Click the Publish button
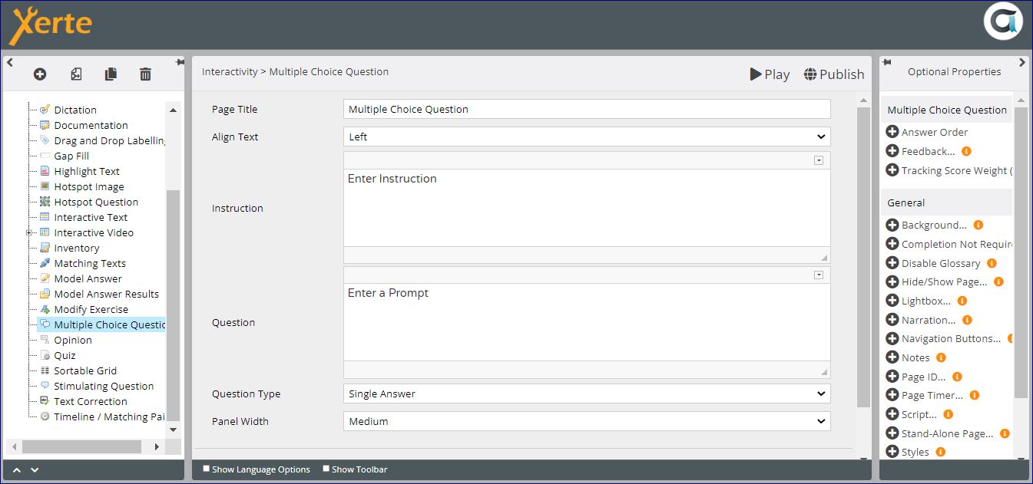Viewport: 1033px width, 484px height. [834, 74]
